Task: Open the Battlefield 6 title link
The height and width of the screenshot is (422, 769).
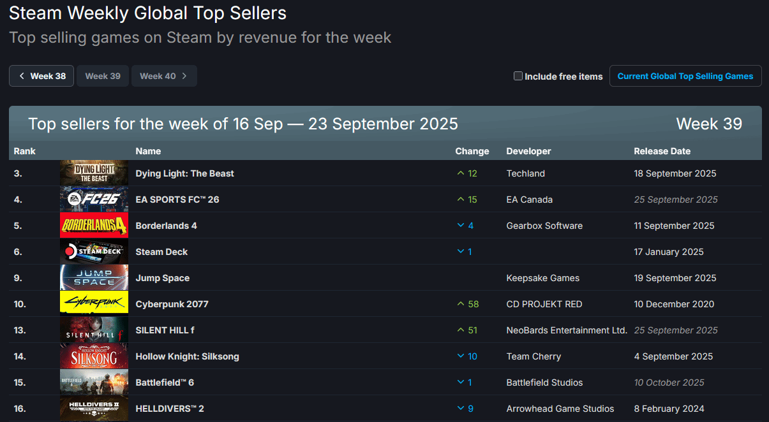Action: [x=165, y=382]
